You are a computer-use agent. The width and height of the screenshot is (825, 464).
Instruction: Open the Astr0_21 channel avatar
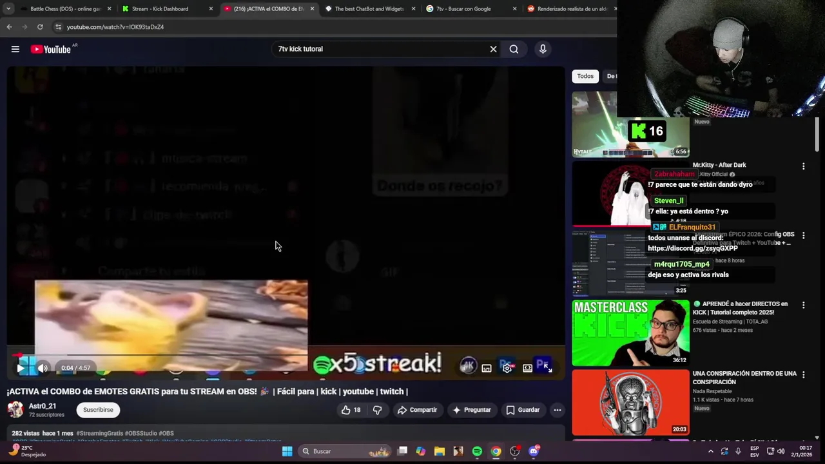pyautogui.click(x=15, y=409)
